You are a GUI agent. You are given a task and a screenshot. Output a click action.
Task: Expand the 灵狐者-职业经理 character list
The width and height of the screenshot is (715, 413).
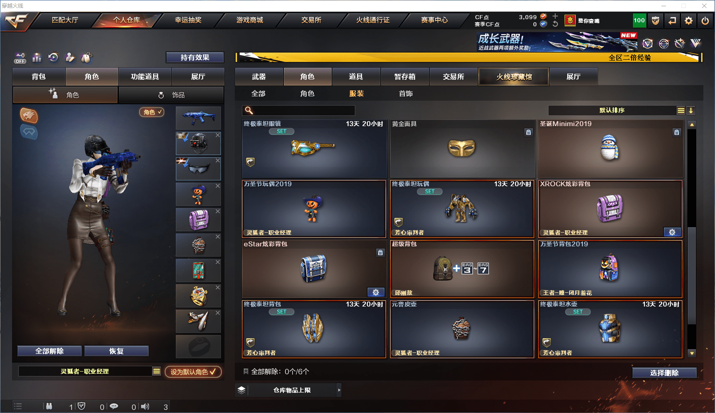[157, 371]
